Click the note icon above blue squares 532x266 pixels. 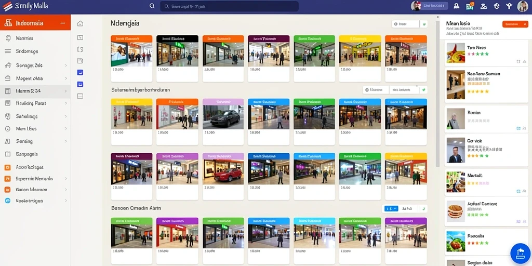[x=80, y=61]
